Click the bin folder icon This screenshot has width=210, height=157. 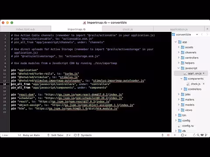click(x=180, y=115)
